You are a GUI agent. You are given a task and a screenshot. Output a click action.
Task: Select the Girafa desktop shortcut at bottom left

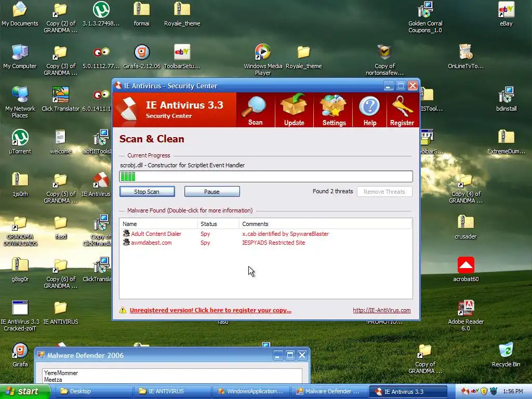pyautogui.click(x=20, y=355)
